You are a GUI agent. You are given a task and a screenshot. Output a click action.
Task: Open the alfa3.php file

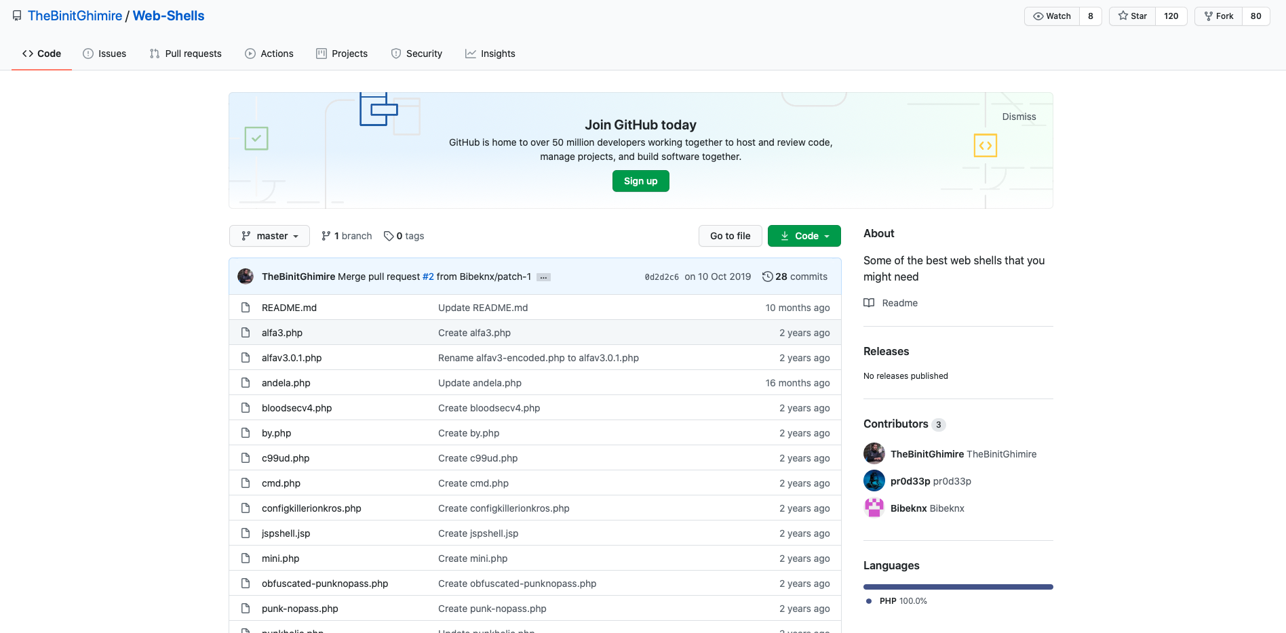(282, 333)
